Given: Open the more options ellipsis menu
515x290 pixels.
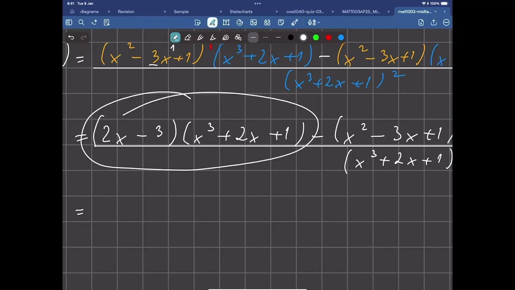Looking at the screenshot, I should pyautogui.click(x=446, y=23).
